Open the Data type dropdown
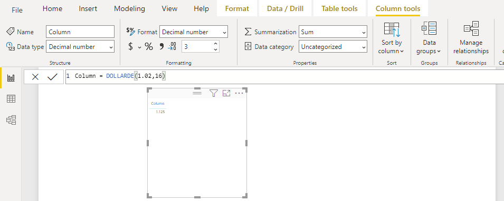Screen dimensions: 504x201 [80, 46]
